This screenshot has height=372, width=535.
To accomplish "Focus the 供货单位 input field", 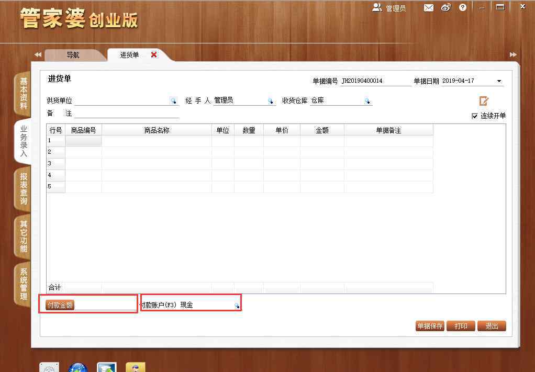I will tap(122, 101).
